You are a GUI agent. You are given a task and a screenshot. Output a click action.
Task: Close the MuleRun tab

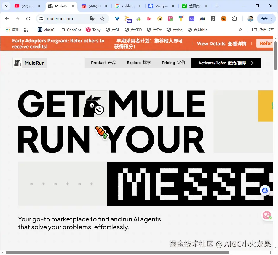pyautogui.click(x=73, y=6)
